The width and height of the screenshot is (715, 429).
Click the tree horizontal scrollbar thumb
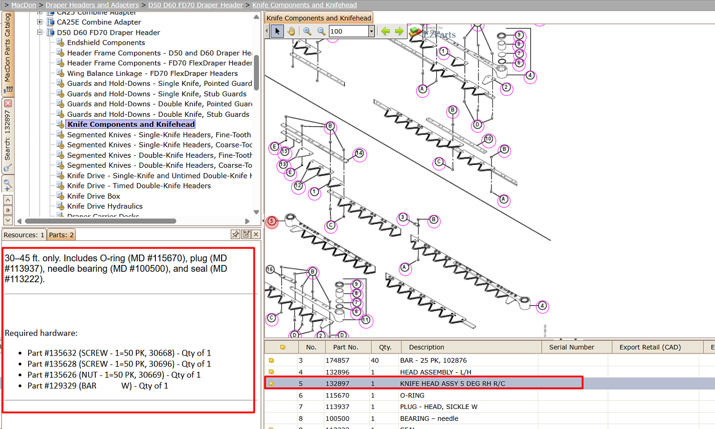[101, 221]
